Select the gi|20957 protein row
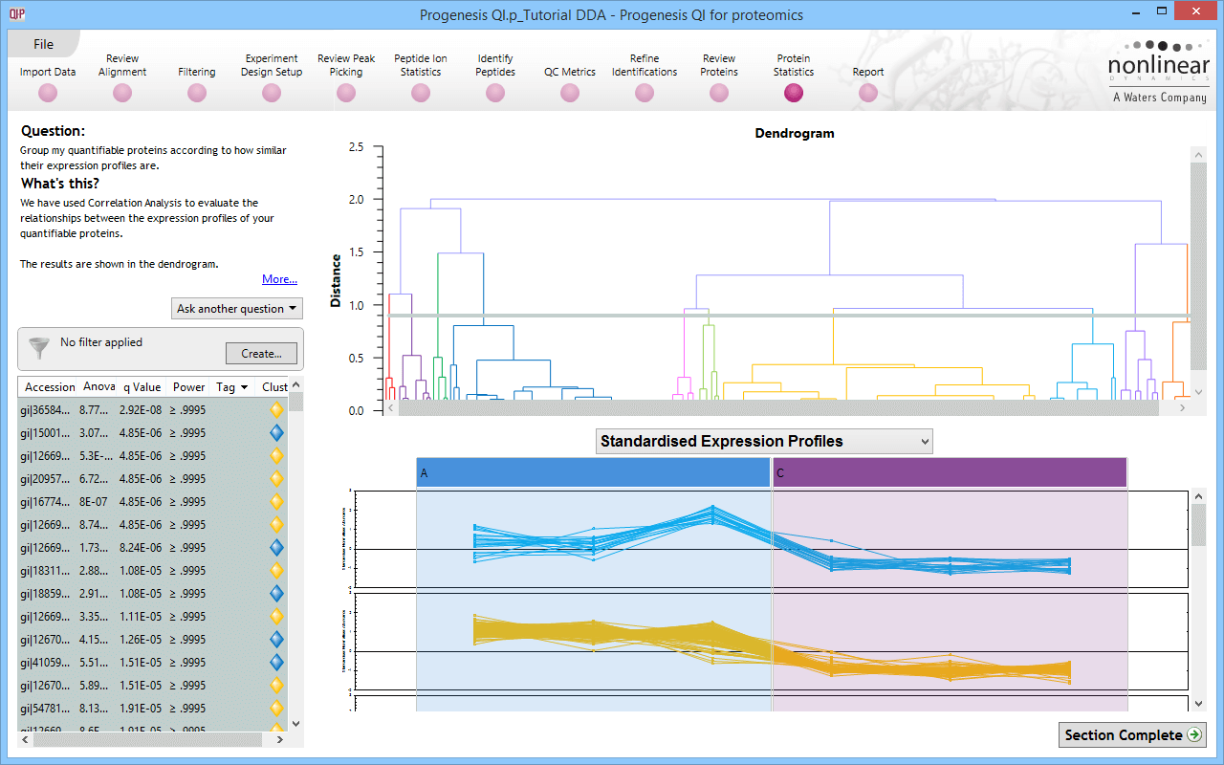 tap(153, 479)
